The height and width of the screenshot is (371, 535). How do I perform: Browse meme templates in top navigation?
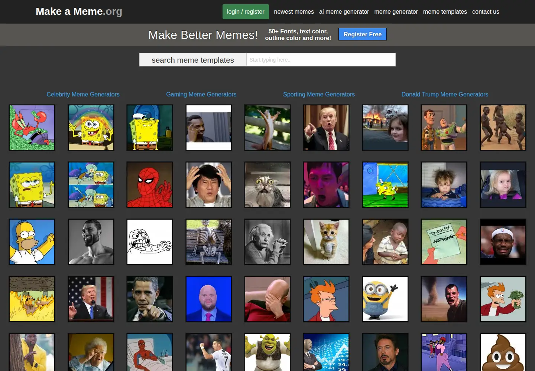[445, 12]
